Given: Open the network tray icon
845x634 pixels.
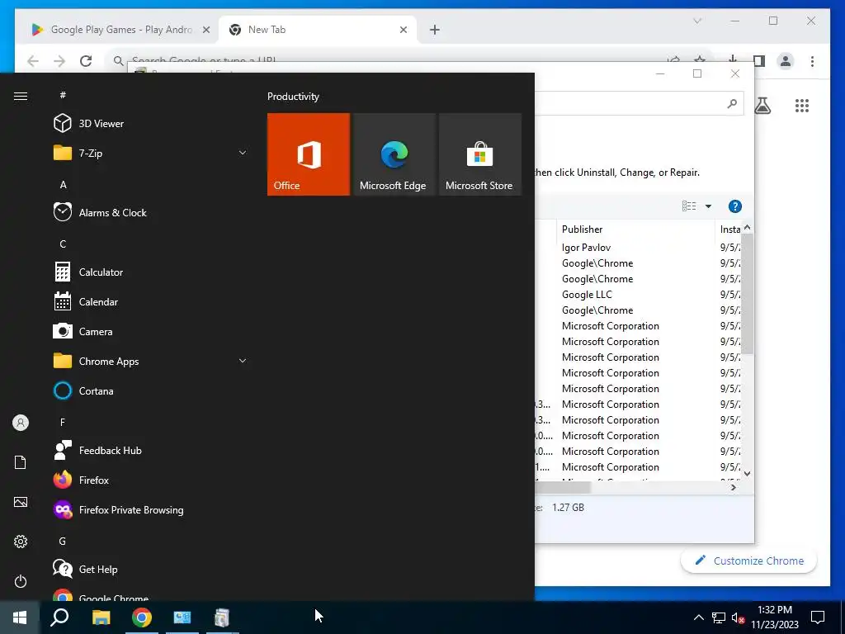Looking at the screenshot, I should 719,617.
